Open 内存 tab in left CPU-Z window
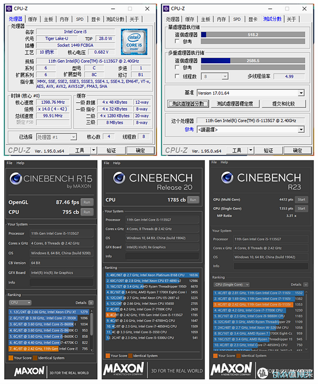The width and height of the screenshot is (318, 384). pyautogui.click(x=65, y=19)
